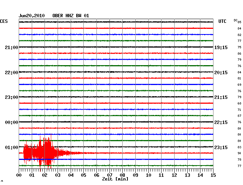This screenshot has width=243, height=185.
Task: Click the DC value 68
Action: pyautogui.click(x=239, y=103)
